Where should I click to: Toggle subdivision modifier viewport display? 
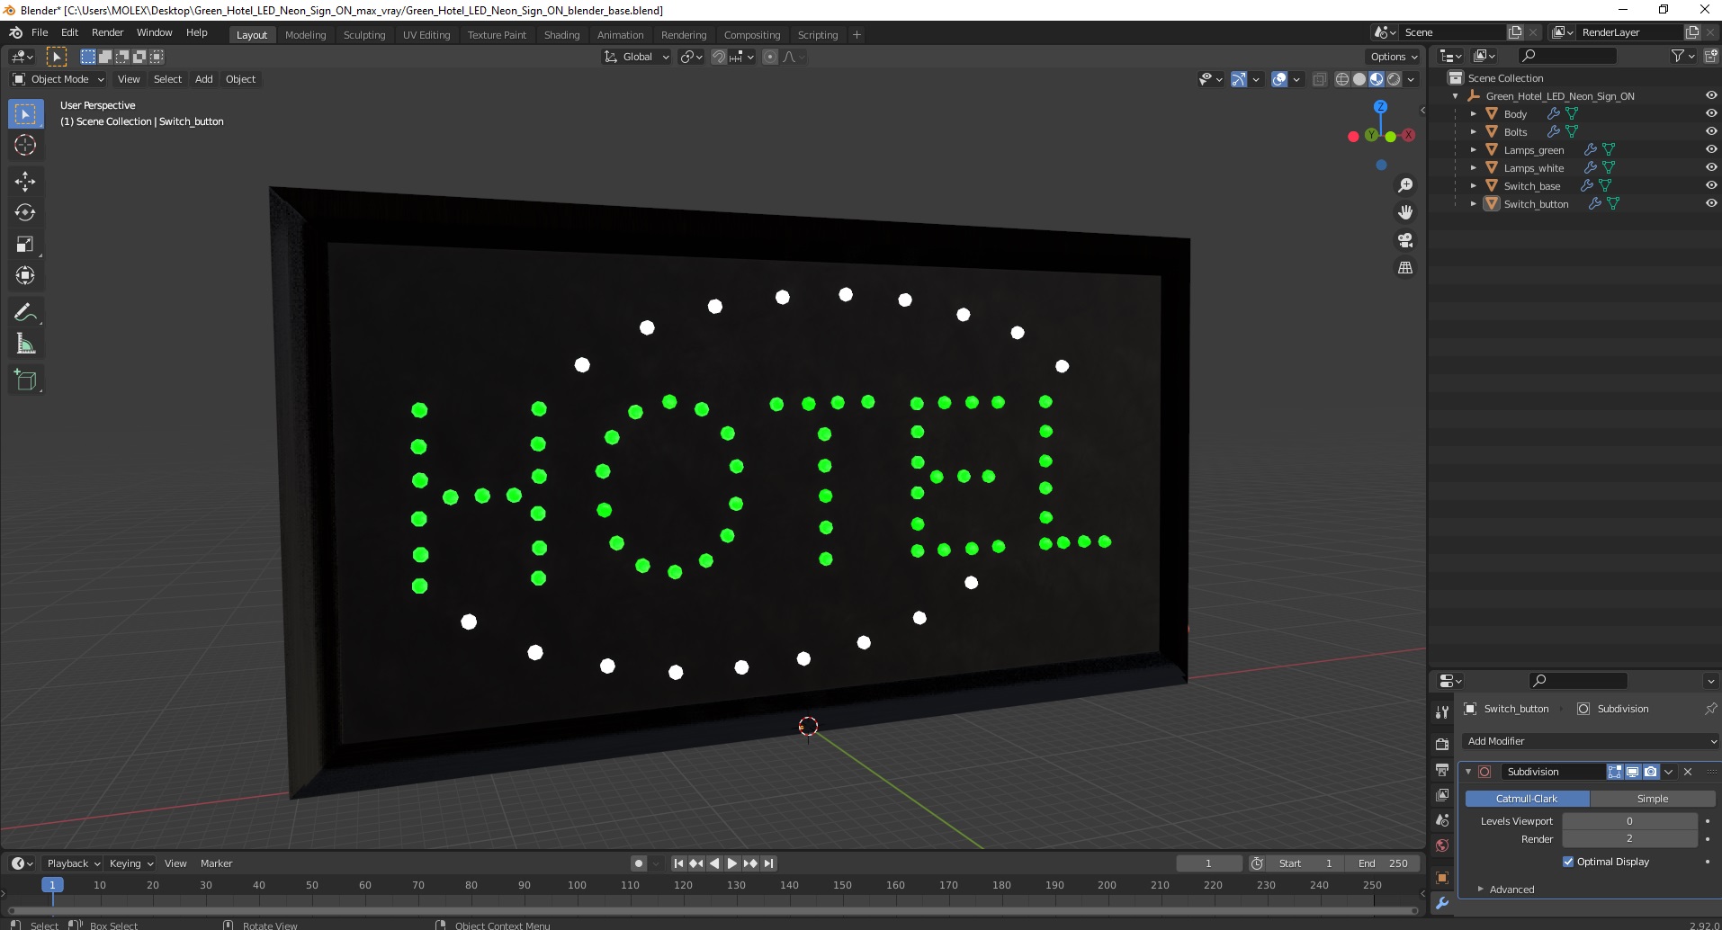pos(1633,772)
